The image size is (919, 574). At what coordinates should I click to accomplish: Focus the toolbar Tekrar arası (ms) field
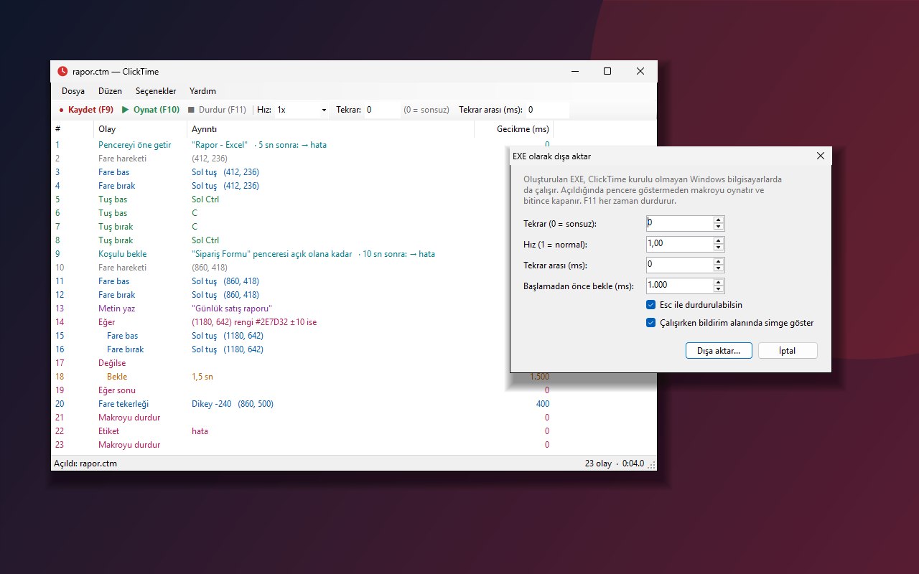pos(547,110)
